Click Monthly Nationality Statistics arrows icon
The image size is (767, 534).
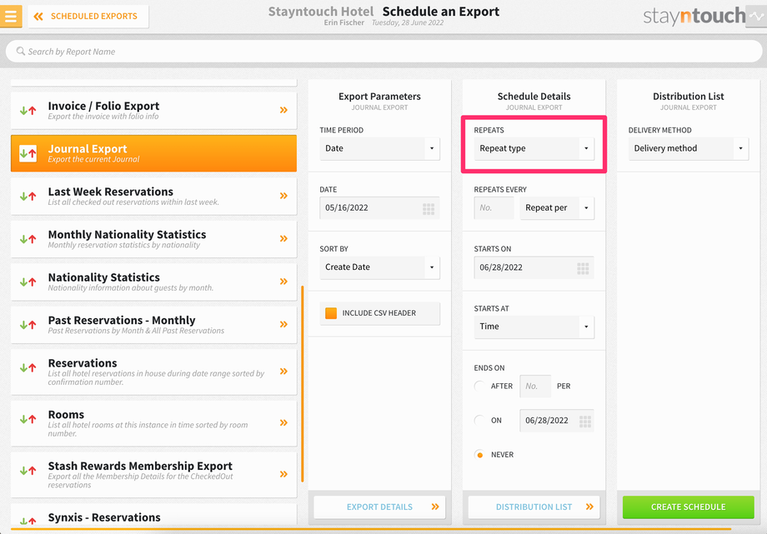[x=28, y=239]
